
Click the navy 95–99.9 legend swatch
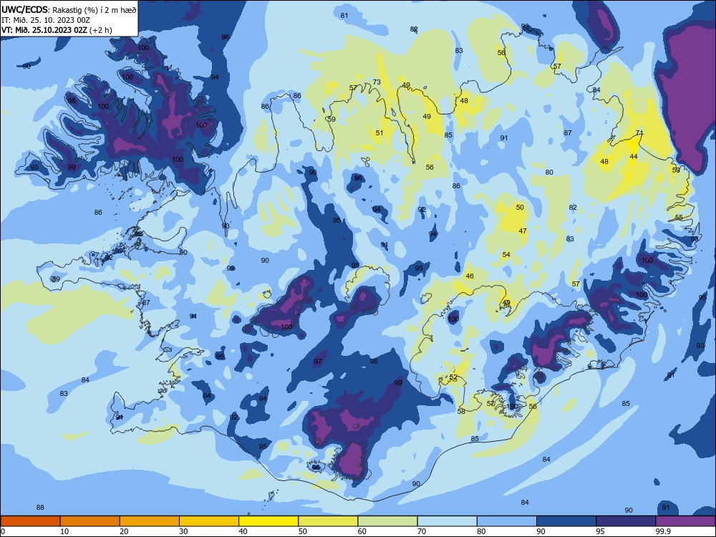tap(626, 521)
